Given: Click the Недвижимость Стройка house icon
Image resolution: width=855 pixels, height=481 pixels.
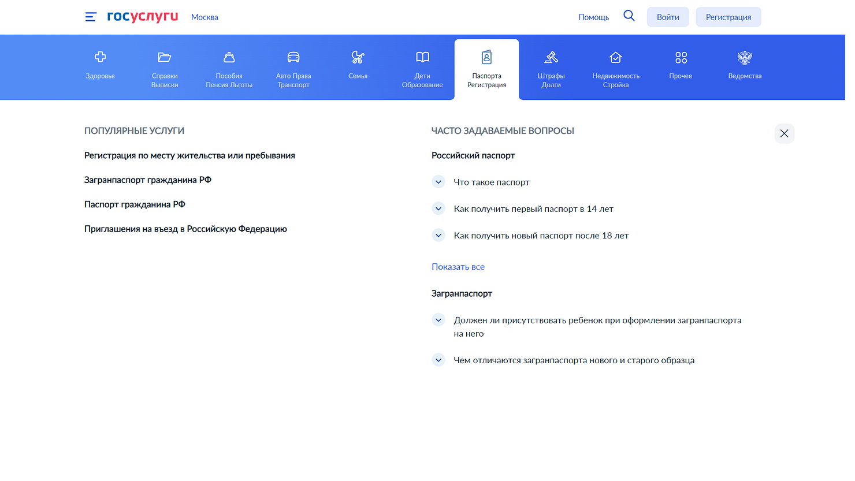Looking at the screenshot, I should coord(616,57).
